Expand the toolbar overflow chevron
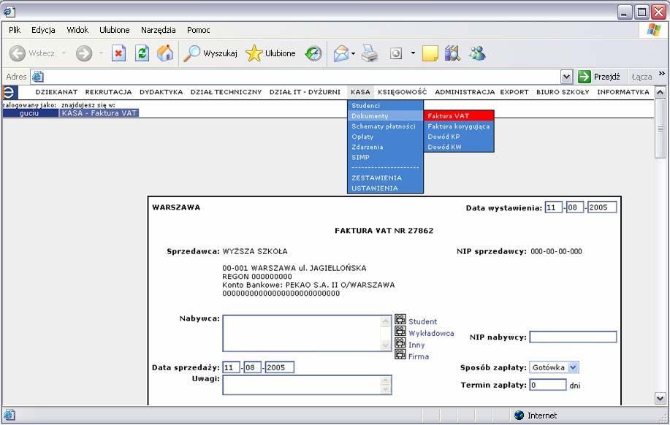 pos(662,74)
